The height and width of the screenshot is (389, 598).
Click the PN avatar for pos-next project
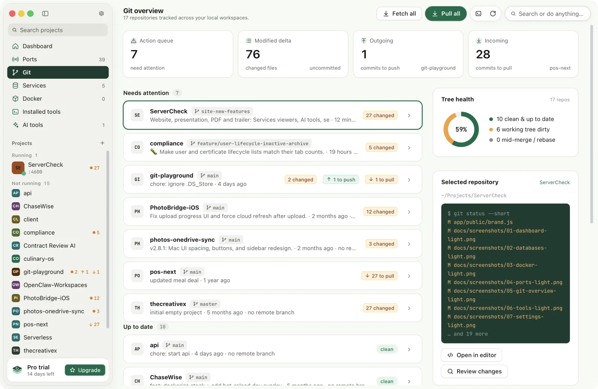pos(16,324)
